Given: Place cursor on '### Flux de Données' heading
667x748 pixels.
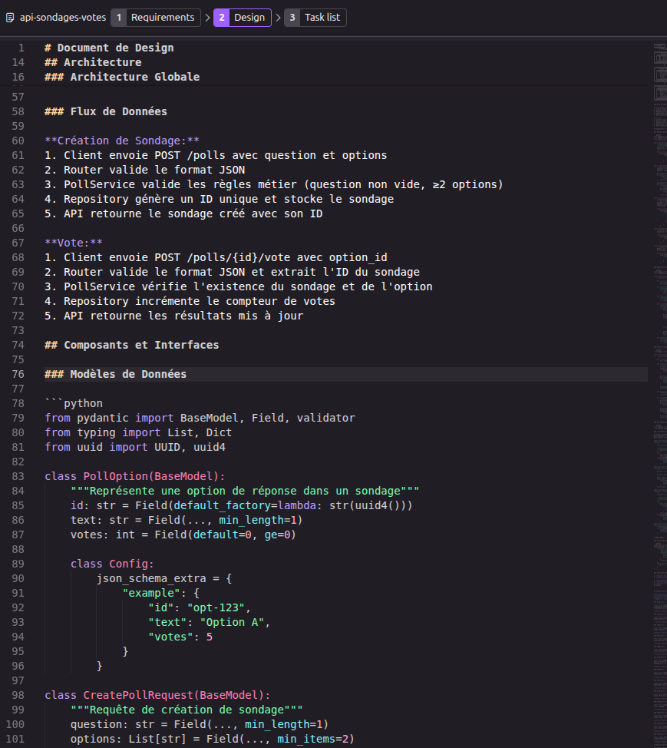Looking at the screenshot, I should point(106,112).
